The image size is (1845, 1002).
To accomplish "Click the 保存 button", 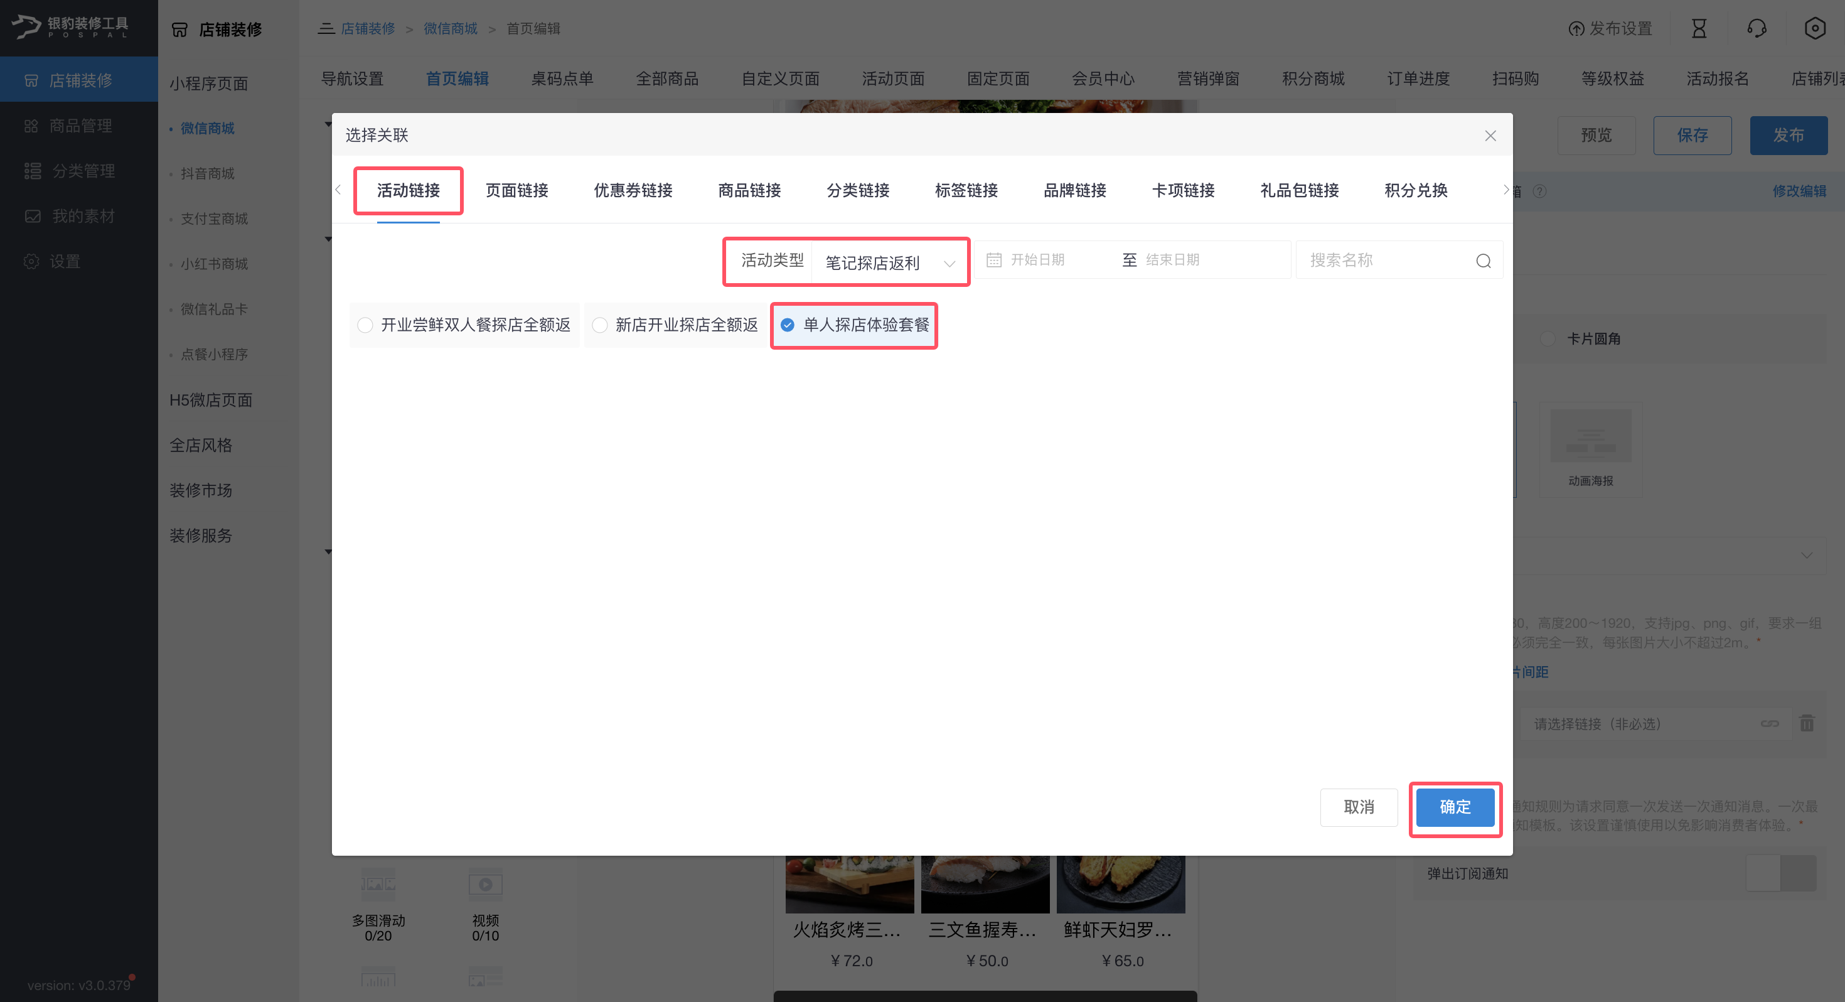I will [1693, 136].
